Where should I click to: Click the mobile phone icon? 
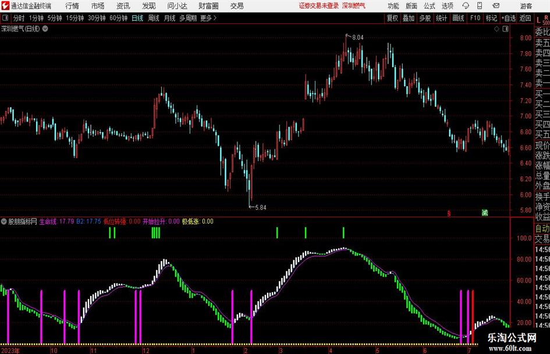tap(480, 6)
